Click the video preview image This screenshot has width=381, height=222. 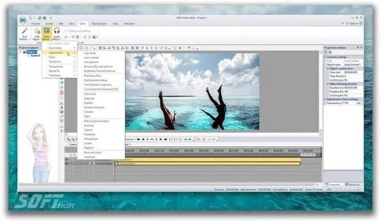pyautogui.click(x=192, y=92)
